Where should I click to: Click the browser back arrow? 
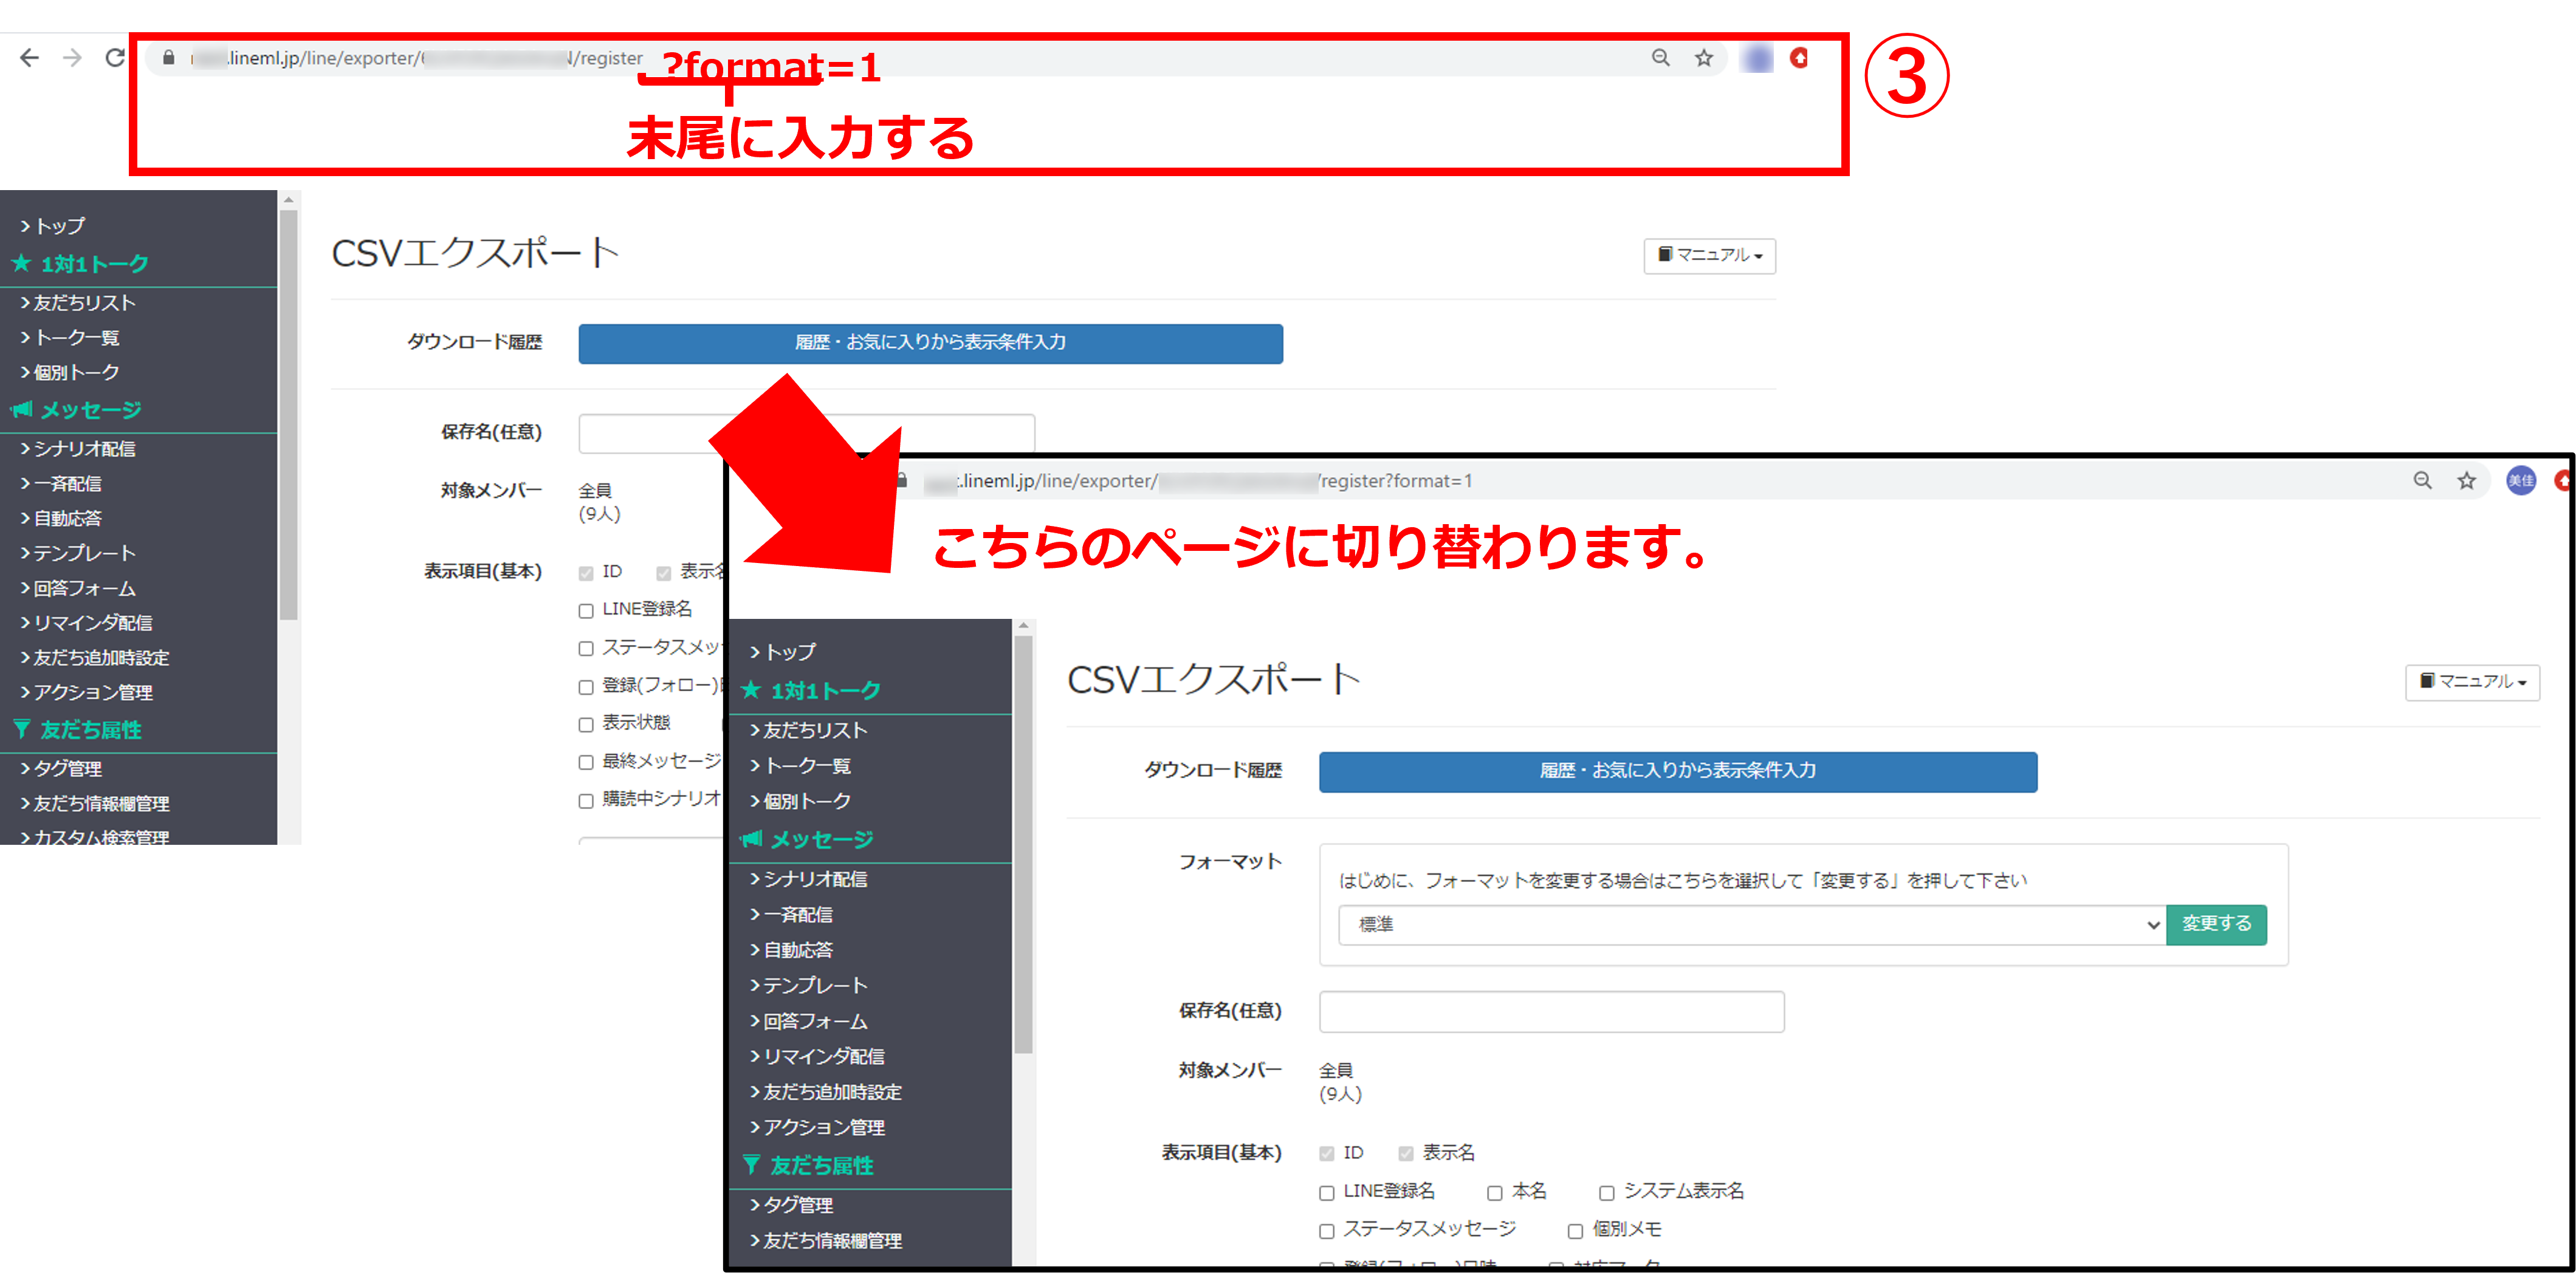pos(29,58)
